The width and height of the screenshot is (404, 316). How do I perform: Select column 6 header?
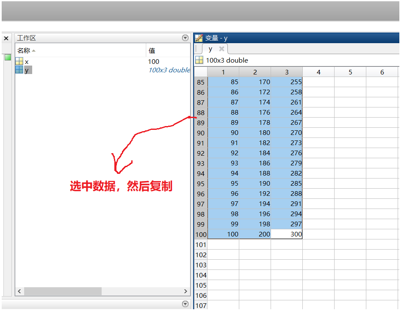click(x=382, y=72)
